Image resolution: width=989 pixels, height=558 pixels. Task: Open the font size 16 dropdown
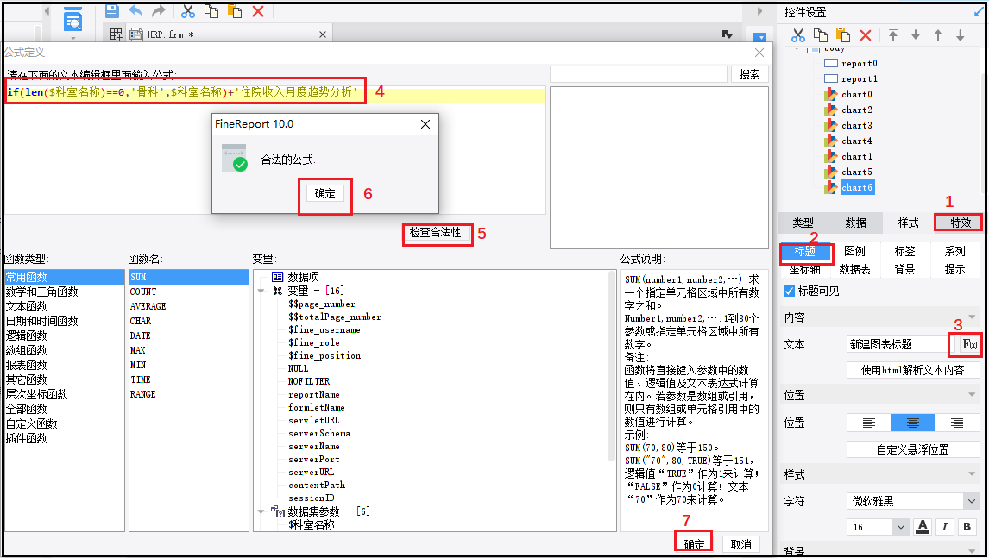click(x=901, y=526)
